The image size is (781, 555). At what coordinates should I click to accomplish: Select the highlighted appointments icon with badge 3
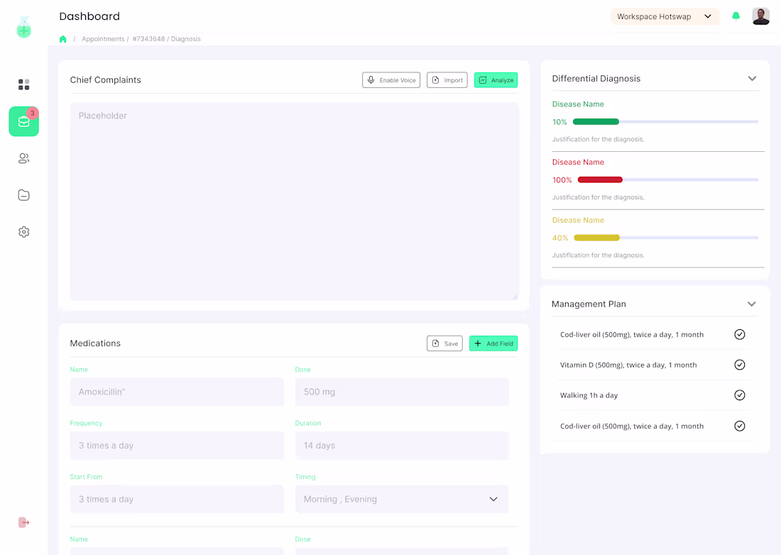point(23,121)
